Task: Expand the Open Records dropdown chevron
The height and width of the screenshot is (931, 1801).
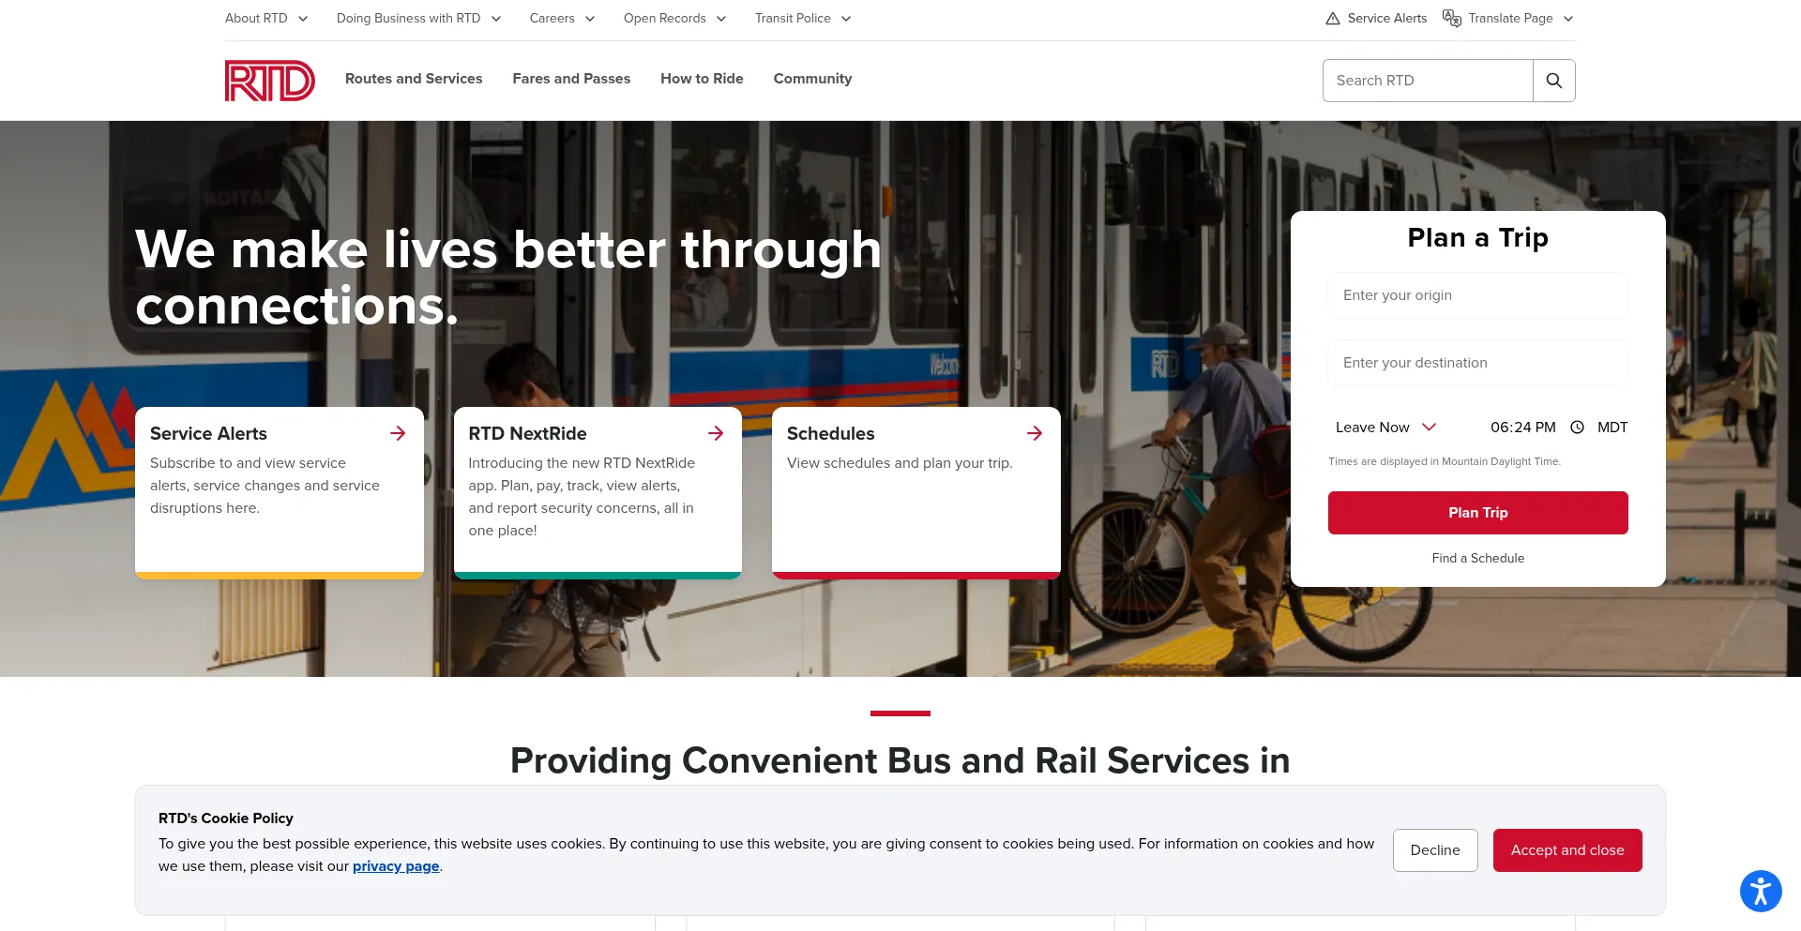Action: (x=721, y=19)
